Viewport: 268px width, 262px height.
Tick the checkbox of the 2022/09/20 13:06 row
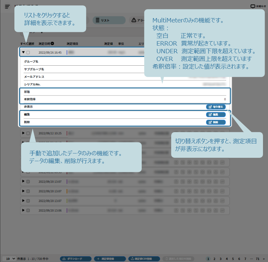28,210
